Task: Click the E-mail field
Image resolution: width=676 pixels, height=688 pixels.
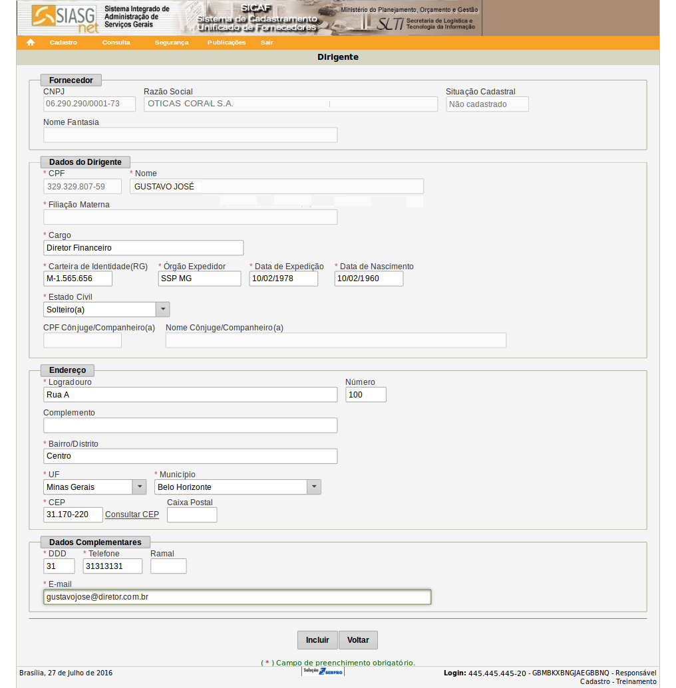Action: coord(237,597)
